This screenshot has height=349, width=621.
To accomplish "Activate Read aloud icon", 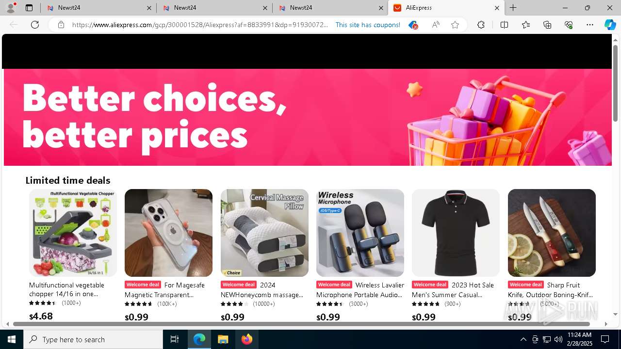I will tap(436, 25).
